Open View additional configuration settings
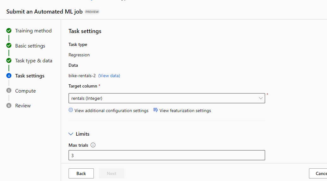Image resolution: width=327 pixels, height=181 pixels. 111,110
